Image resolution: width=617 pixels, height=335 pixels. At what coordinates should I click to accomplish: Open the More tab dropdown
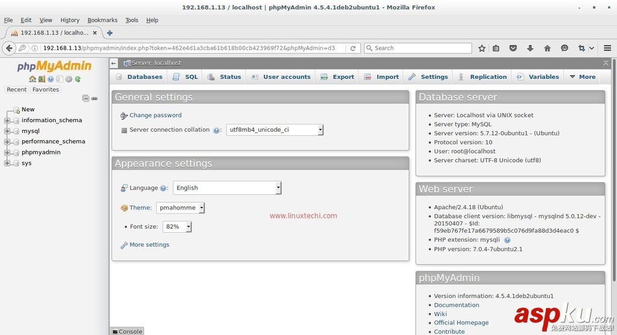coord(583,77)
